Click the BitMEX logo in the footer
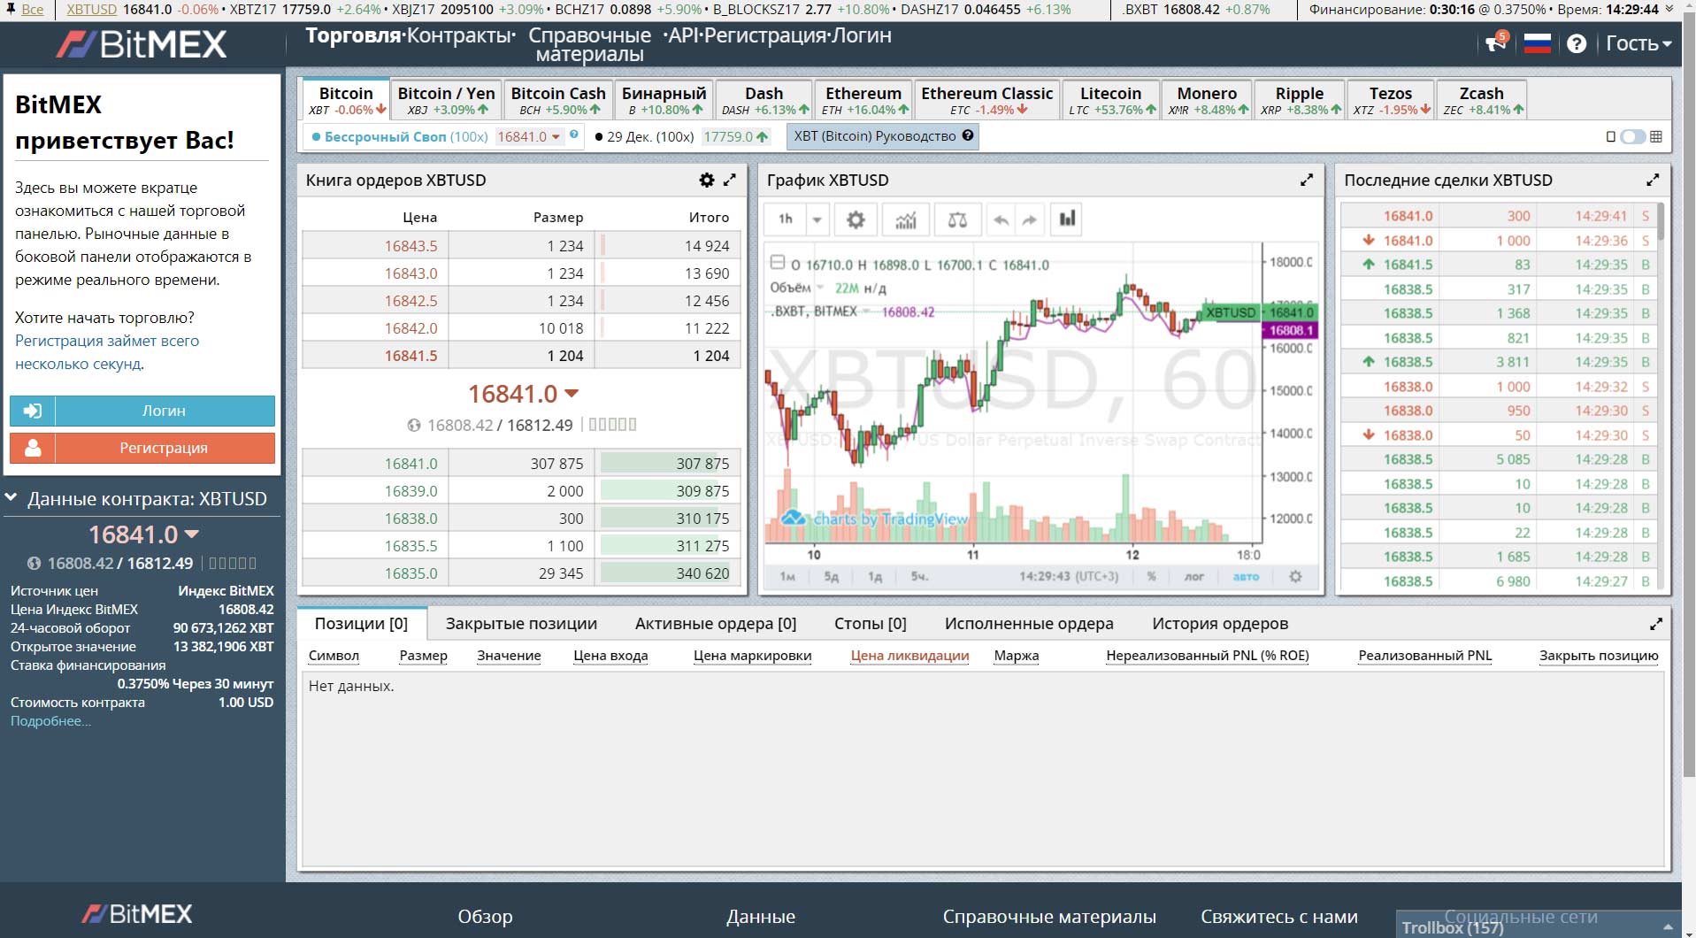The height and width of the screenshot is (938, 1696). point(137,914)
